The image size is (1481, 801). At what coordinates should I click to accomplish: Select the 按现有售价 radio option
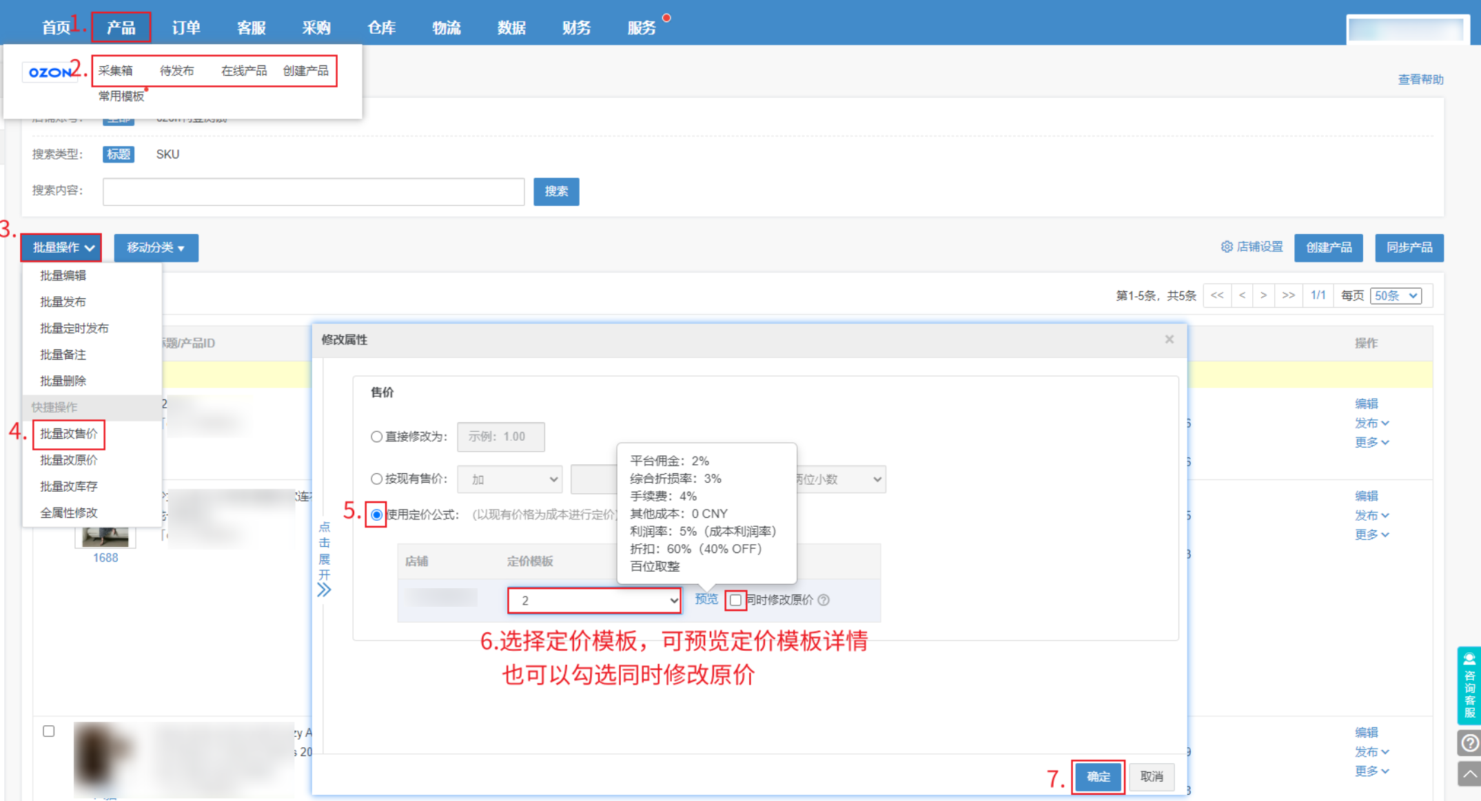coord(376,479)
